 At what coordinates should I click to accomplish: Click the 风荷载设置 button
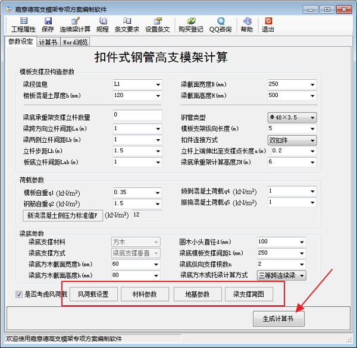93,294
